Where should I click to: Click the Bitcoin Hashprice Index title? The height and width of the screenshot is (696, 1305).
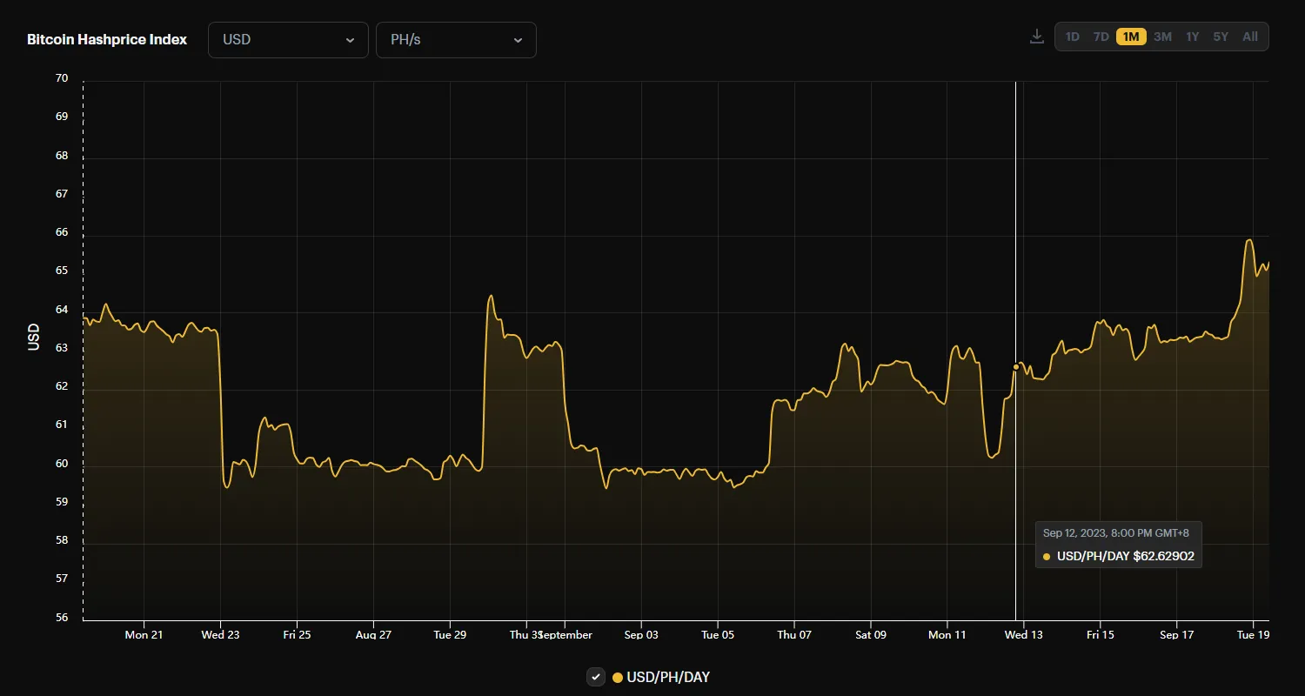tap(106, 39)
